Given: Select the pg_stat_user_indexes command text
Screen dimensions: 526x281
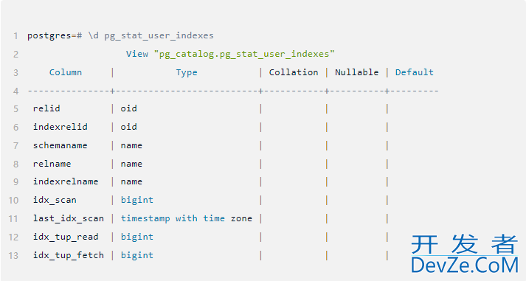Looking at the screenshot, I should (159, 36).
